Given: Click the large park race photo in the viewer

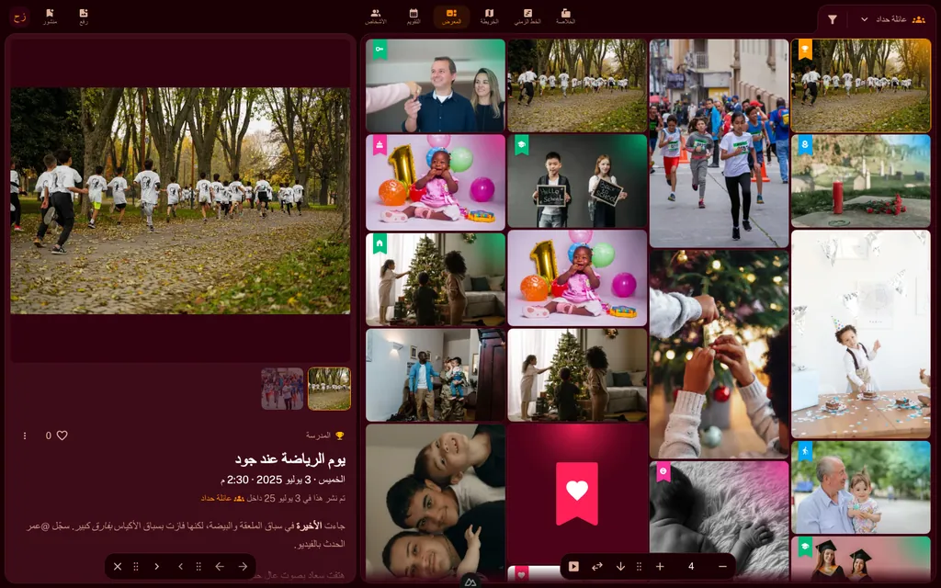Looking at the screenshot, I should pyautogui.click(x=180, y=200).
